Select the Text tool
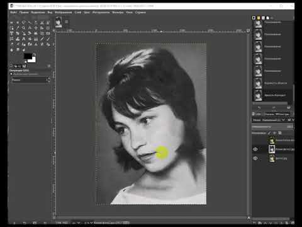The image size is (302, 227). [24, 38]
